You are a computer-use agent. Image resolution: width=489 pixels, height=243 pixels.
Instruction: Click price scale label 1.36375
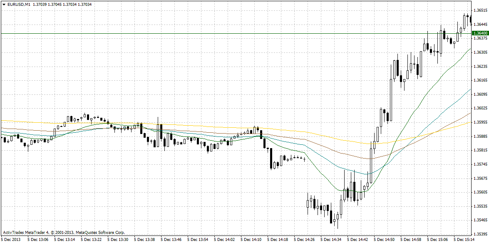480,38
